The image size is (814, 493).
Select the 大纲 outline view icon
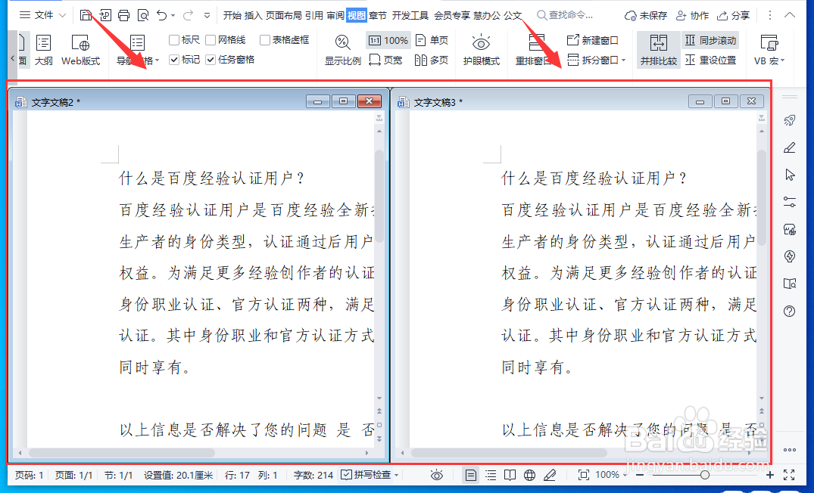[44, 50]
